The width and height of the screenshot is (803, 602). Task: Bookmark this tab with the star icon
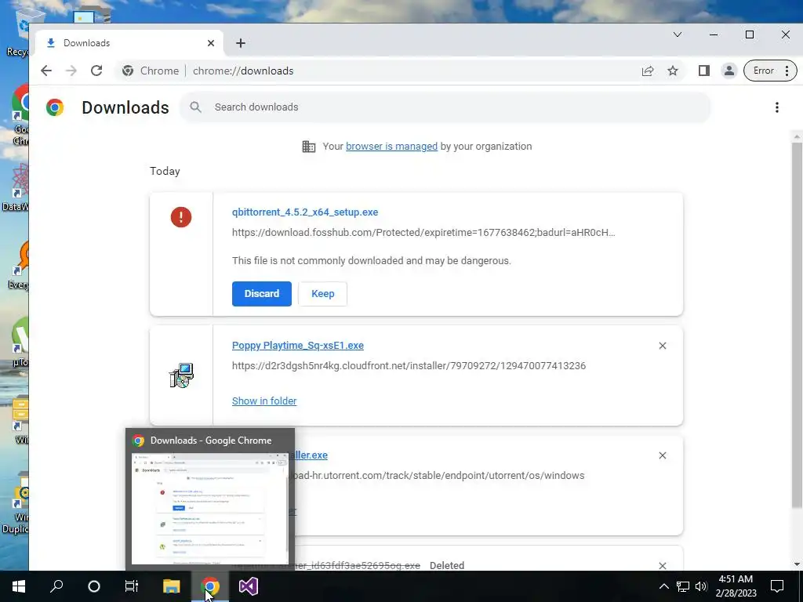pyautogui.click(x=673, y=71)
